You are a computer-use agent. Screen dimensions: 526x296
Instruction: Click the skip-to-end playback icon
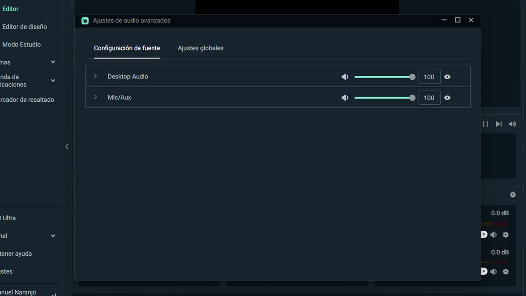(498, 124)
